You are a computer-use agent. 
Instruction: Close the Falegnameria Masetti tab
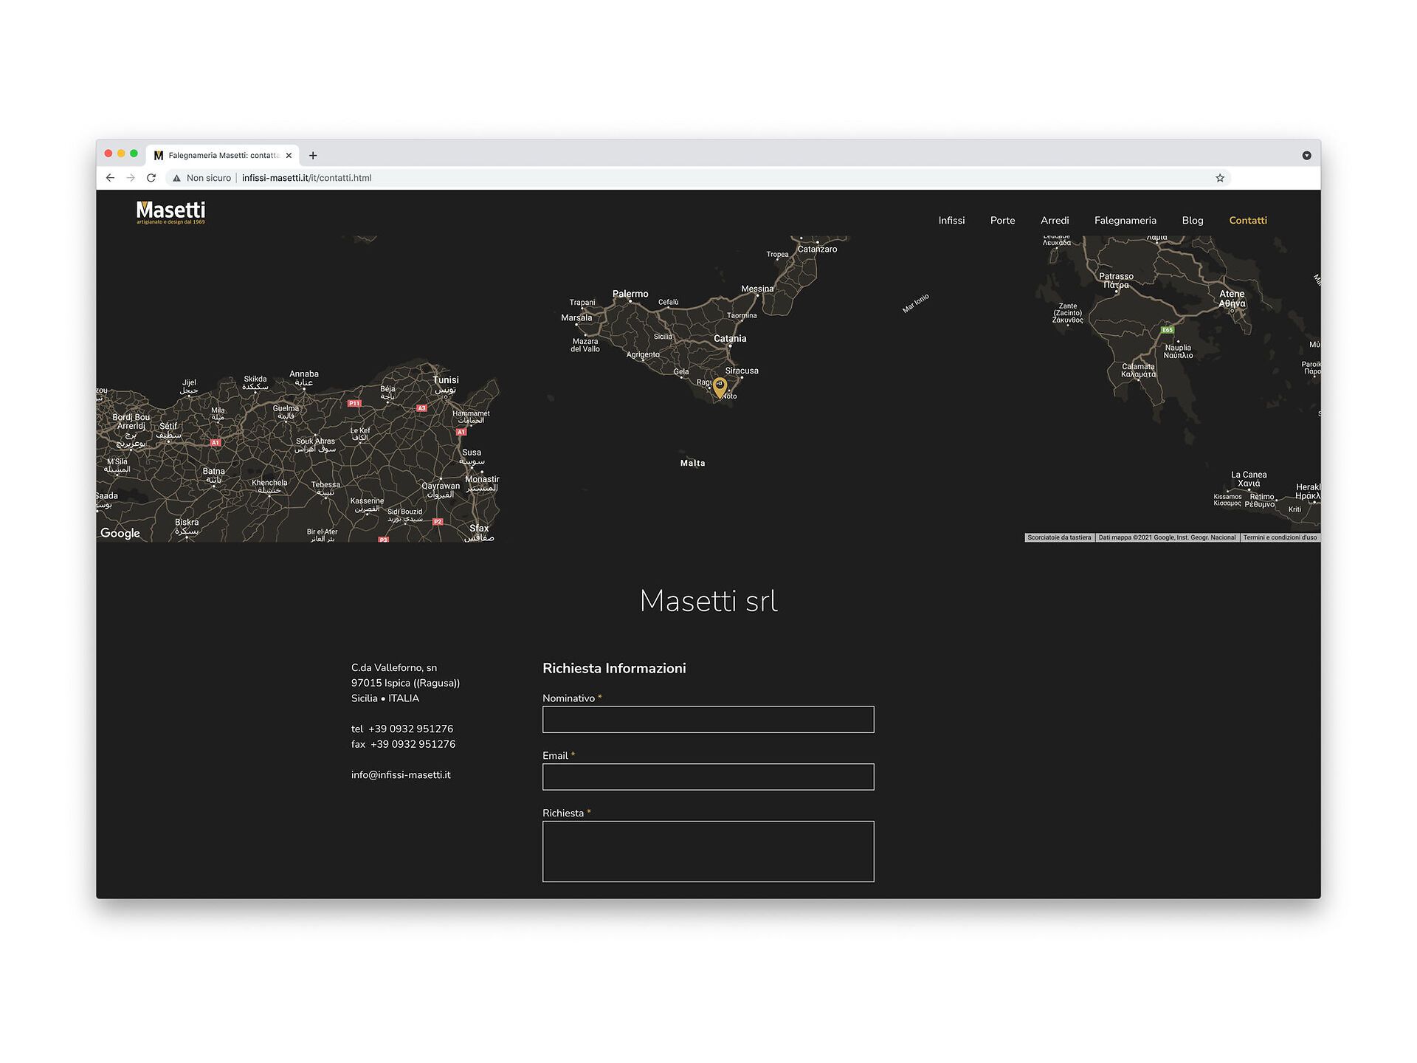(289, 155)
